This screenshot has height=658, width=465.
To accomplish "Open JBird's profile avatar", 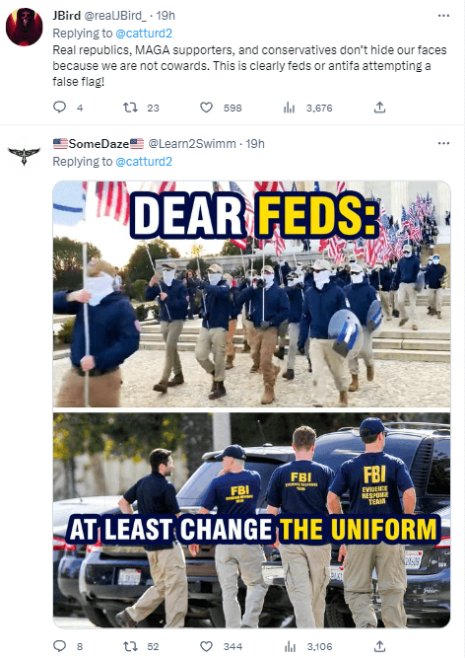I will coord(25,27).
